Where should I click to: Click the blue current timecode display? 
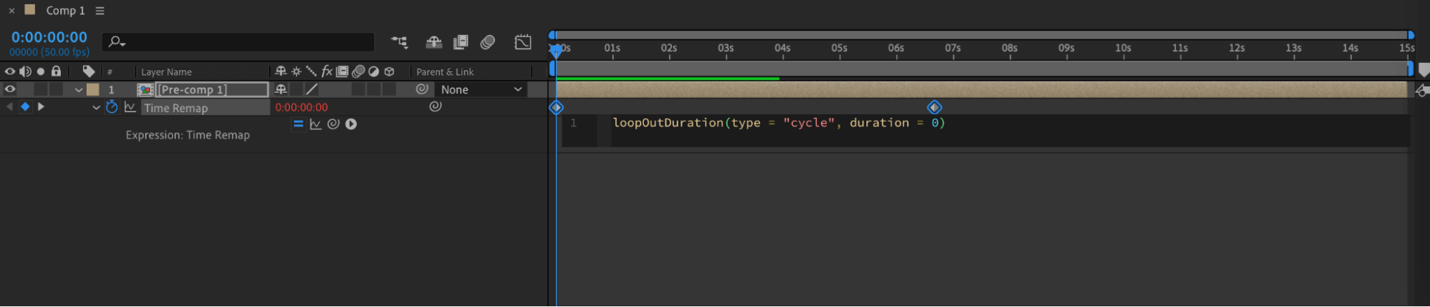pos(49,37)
